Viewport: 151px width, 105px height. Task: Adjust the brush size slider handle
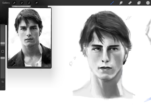(3, 43)
